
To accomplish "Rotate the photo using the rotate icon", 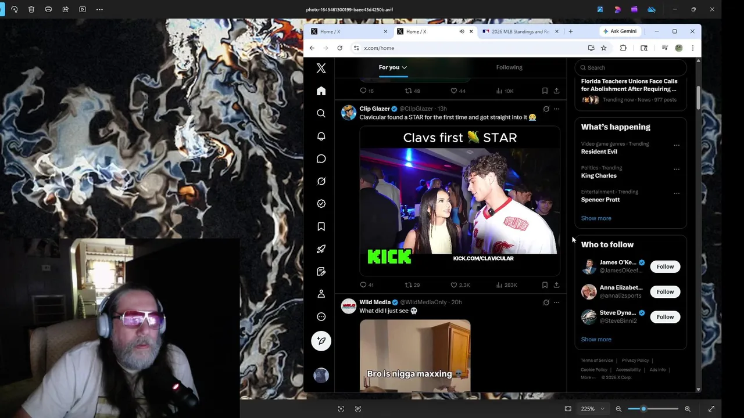I will (15, 9).
